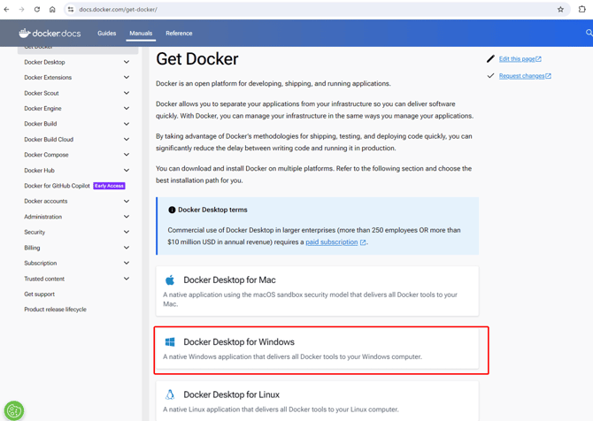
Task: Open the search magnifier icon
Action: pyautogui.click(x=589, y=34)
